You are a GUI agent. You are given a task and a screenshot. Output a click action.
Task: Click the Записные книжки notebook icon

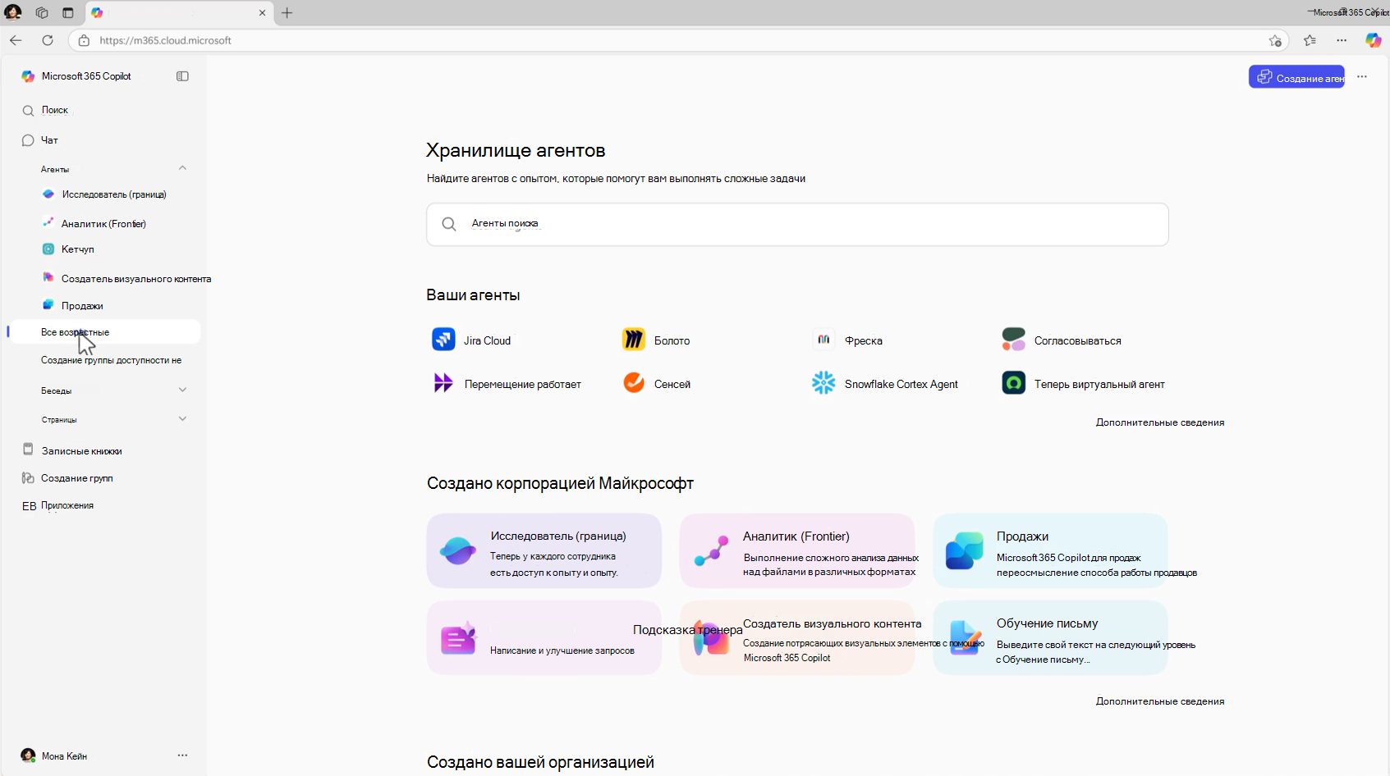[x=28, y=450]
